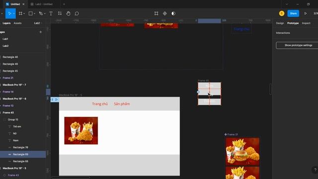Click the fried chicken image in frame
This screenshot has height=179, width=318.
pyautogui.click(x=81, y=130)
